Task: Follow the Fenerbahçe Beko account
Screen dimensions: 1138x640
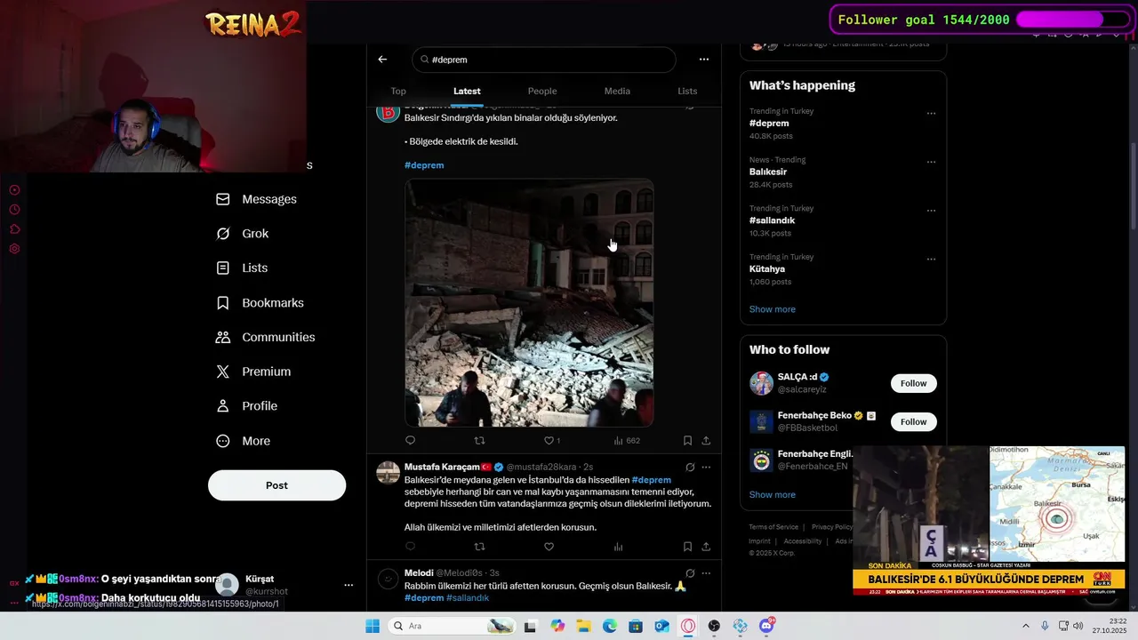Action: (x=913, y=421)
